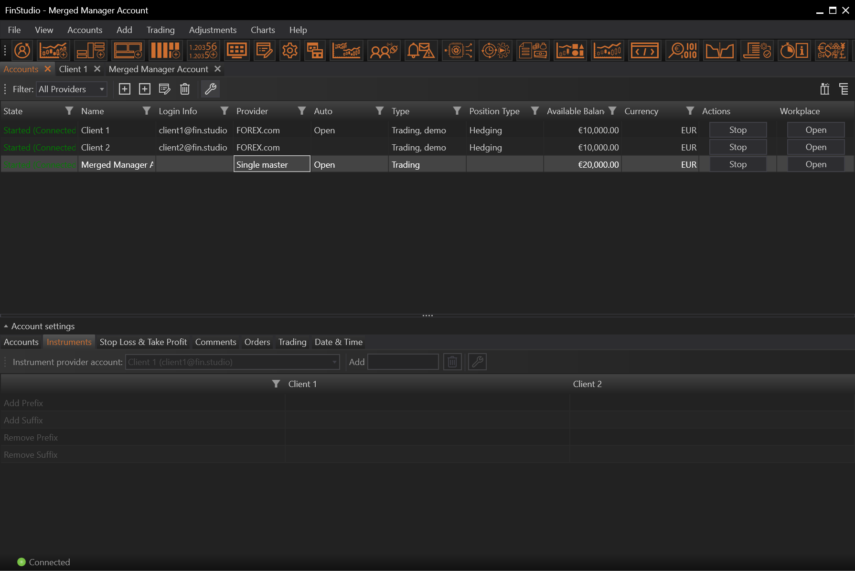Open the Adjustments menu
This screenshot has width=855, height=571.
coord(213,30)
